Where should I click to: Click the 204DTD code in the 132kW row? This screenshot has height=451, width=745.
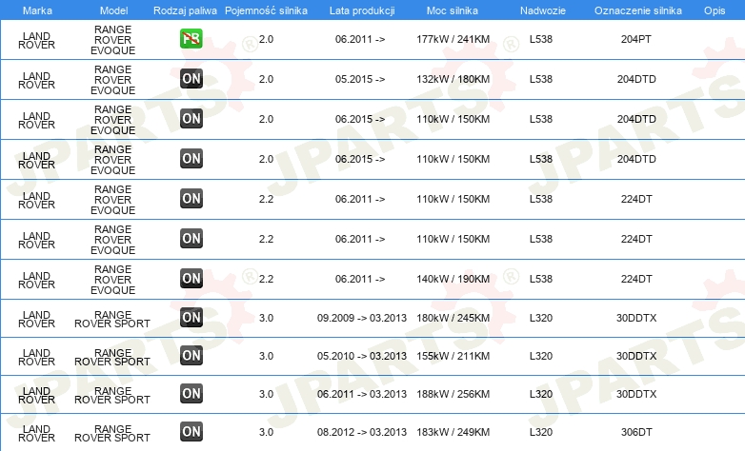tap(636, 79)
